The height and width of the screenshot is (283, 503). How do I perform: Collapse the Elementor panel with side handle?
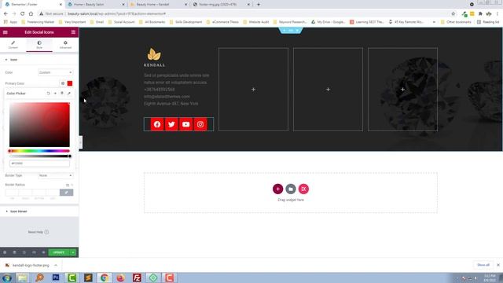pyautogui.click(x=80, y=142)
